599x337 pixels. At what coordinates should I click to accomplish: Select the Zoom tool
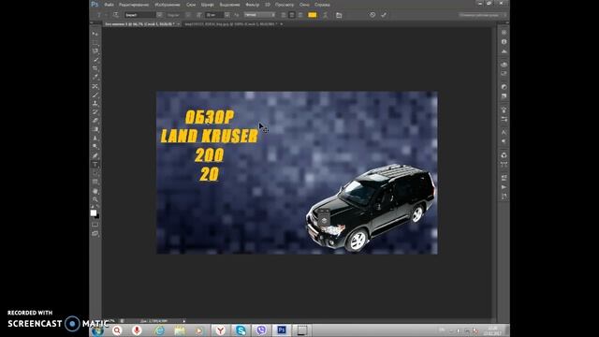[95, 199]
